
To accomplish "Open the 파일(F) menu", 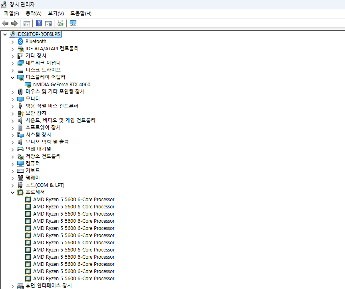I will pyautogui.click(x=12, y=14).
